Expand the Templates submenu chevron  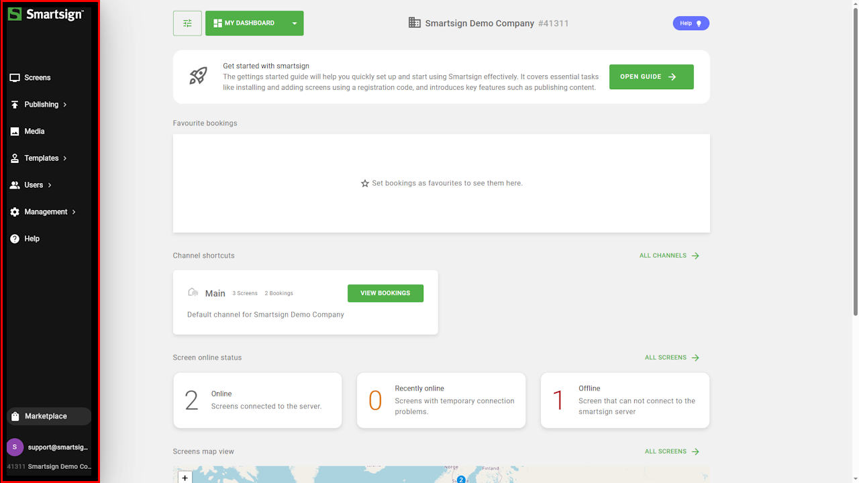pos(65,158)
